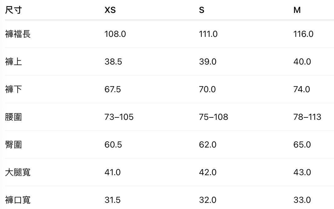Select the S size column header
This screenshot has height=209, width=334.
click(201, 10)
